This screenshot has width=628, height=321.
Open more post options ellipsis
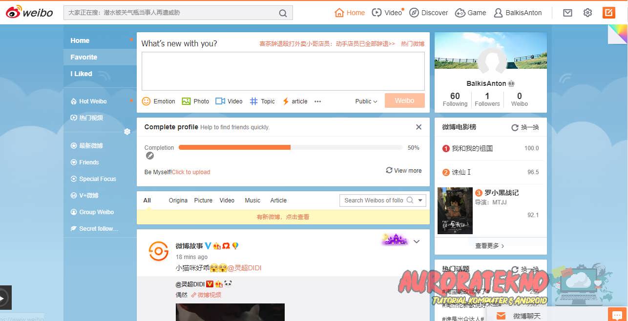(x=318, y=101)
